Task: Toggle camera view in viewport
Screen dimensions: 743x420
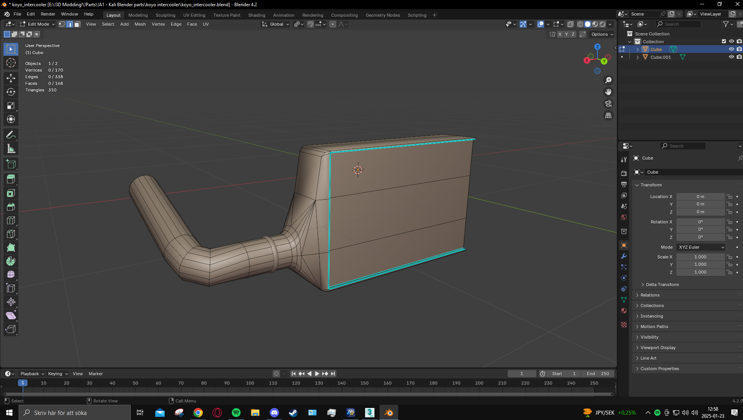Action: tap(608, 104)
